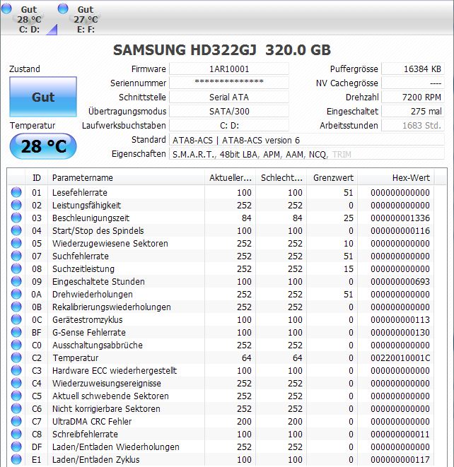Click status orb for Laden/Entladen Wiederholungen

(16, 447)
